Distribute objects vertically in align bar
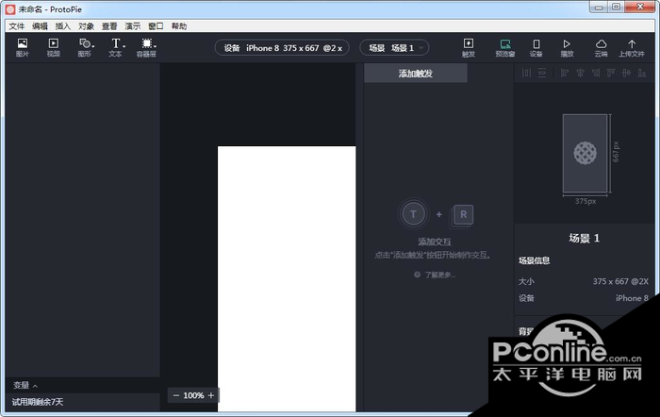Viewport: 660px width, 417px height. [x=542, y=73]
